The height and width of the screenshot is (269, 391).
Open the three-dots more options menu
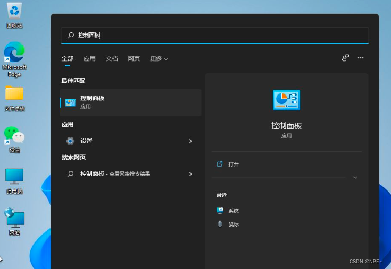click(x=361, y=58)
